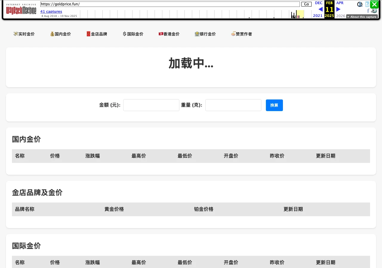
Task: Click the highlighted FEB 11 2025 capture date
Action: click(329, 9)
